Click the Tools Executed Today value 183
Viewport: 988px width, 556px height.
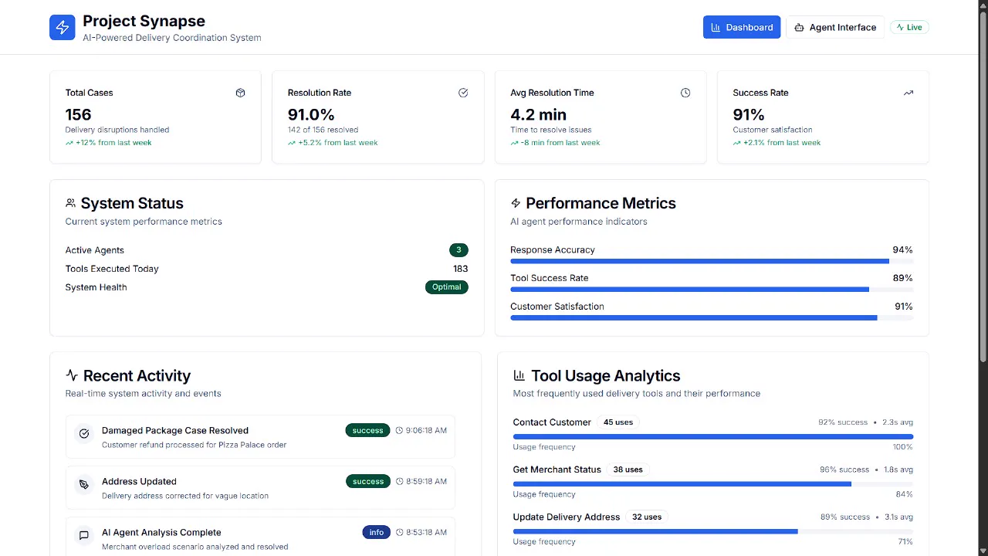pos(460,269)
